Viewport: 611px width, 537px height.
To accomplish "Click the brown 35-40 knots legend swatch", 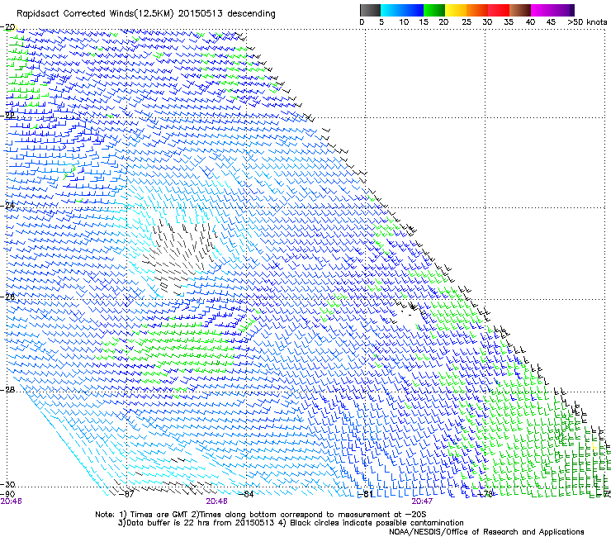I will point(520,10).
